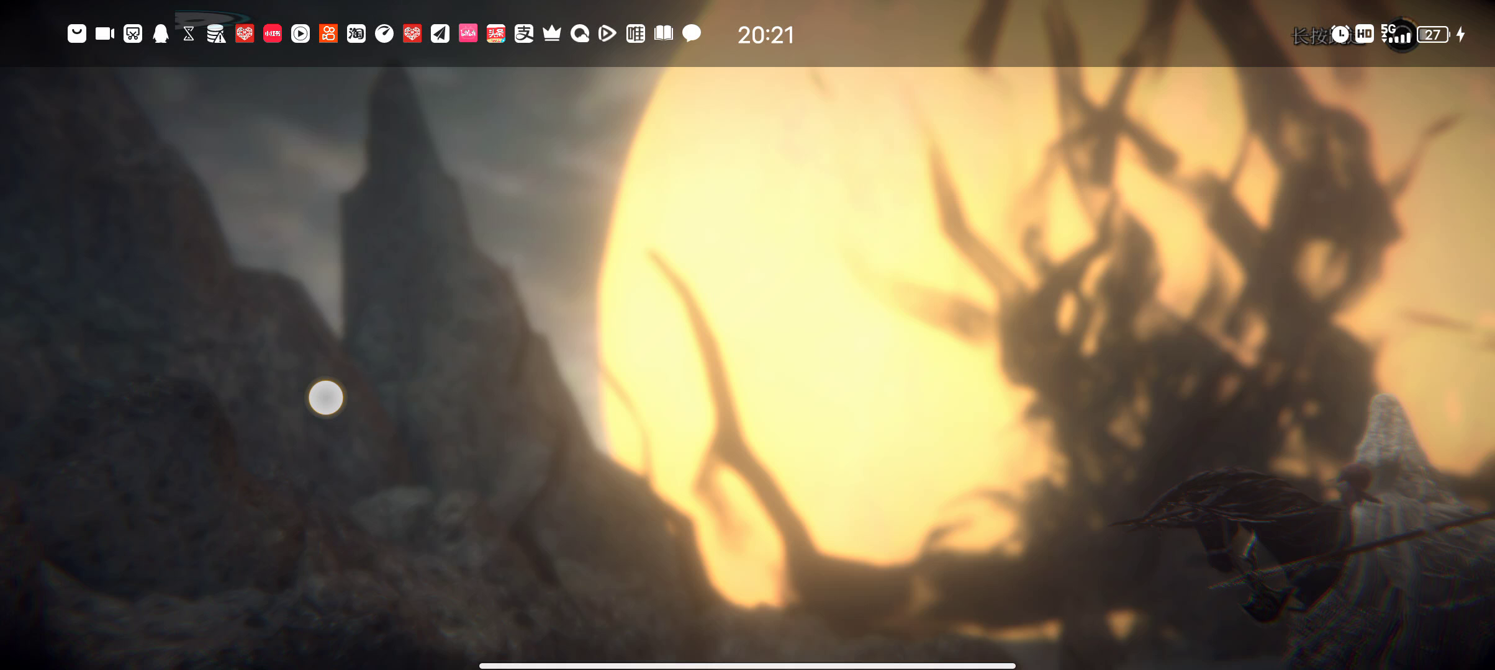Tap the paper plane notification icon
Viewport: 1495px width, 670px height.
coord(440,34)
